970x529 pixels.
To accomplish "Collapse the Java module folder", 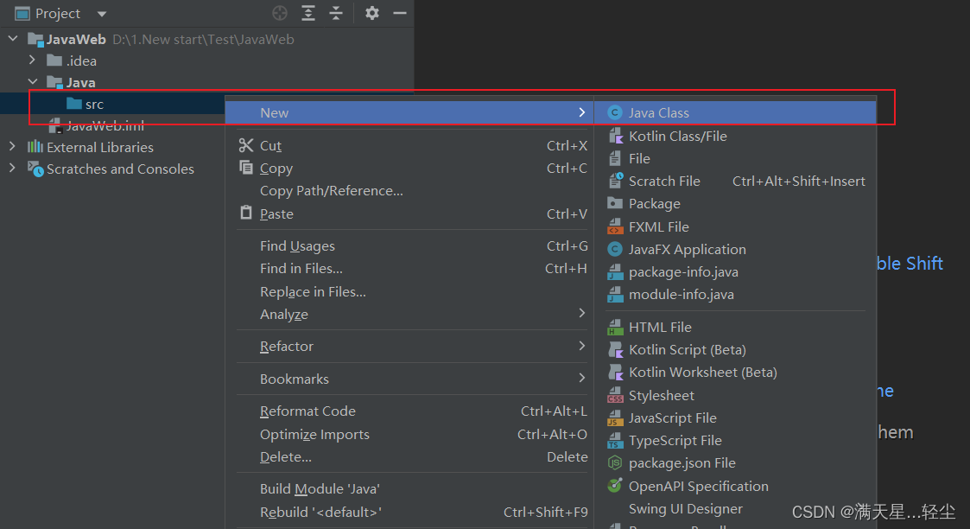I will [33, 81].
